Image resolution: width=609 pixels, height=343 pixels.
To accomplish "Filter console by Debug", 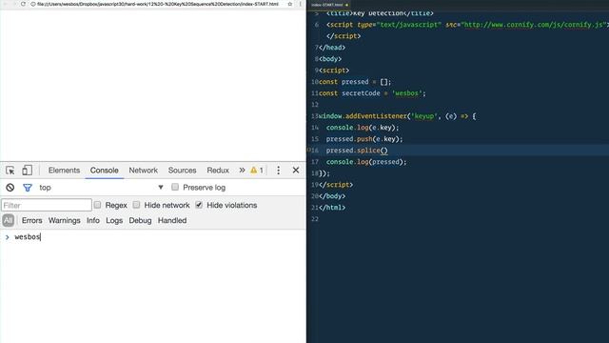I will (140, 220).
